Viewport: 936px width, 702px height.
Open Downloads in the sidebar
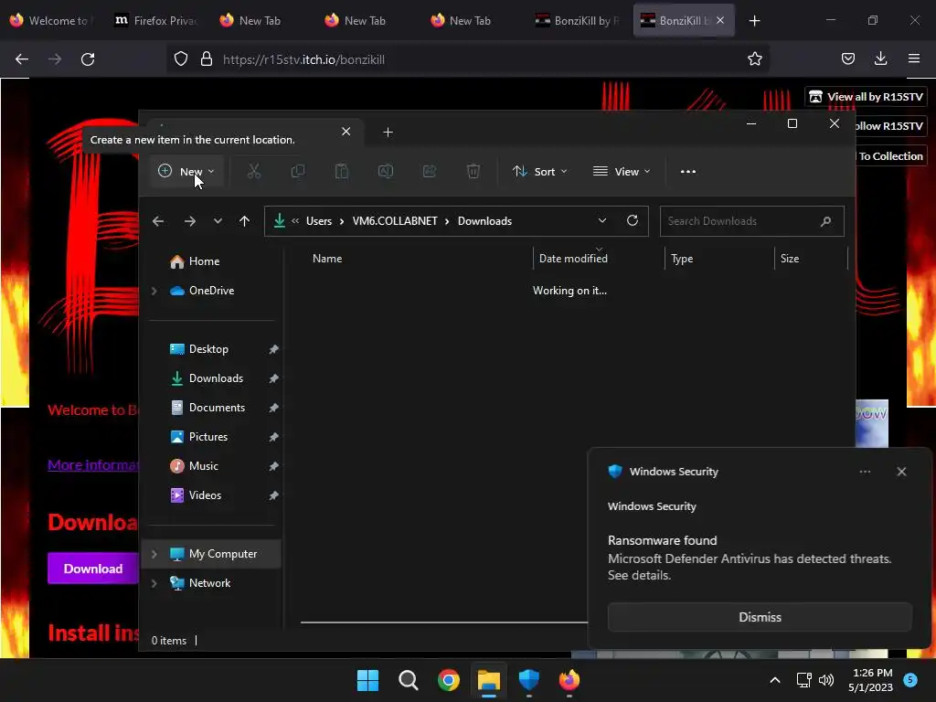[x=216, y=378]
